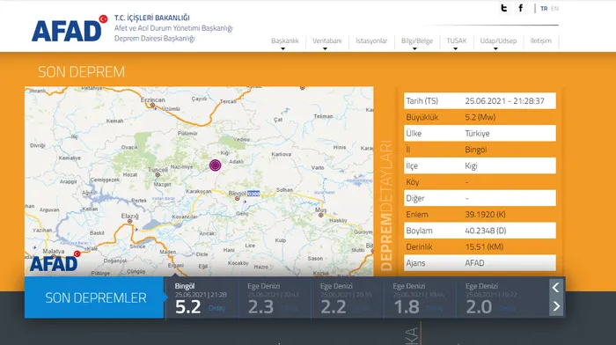This screenshot has height=345, width=616.
Task: Switch site language to TR
Action: point(544,9)
